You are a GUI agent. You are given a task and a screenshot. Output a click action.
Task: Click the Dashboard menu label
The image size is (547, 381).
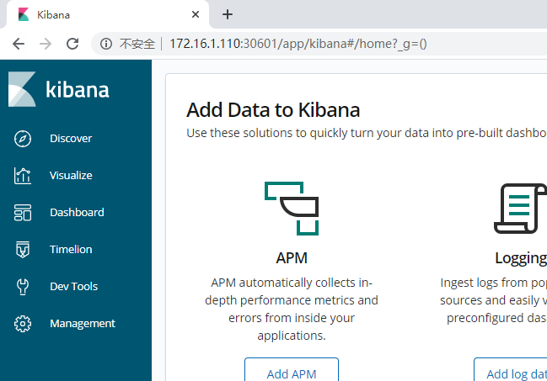(x=77, y=213)
